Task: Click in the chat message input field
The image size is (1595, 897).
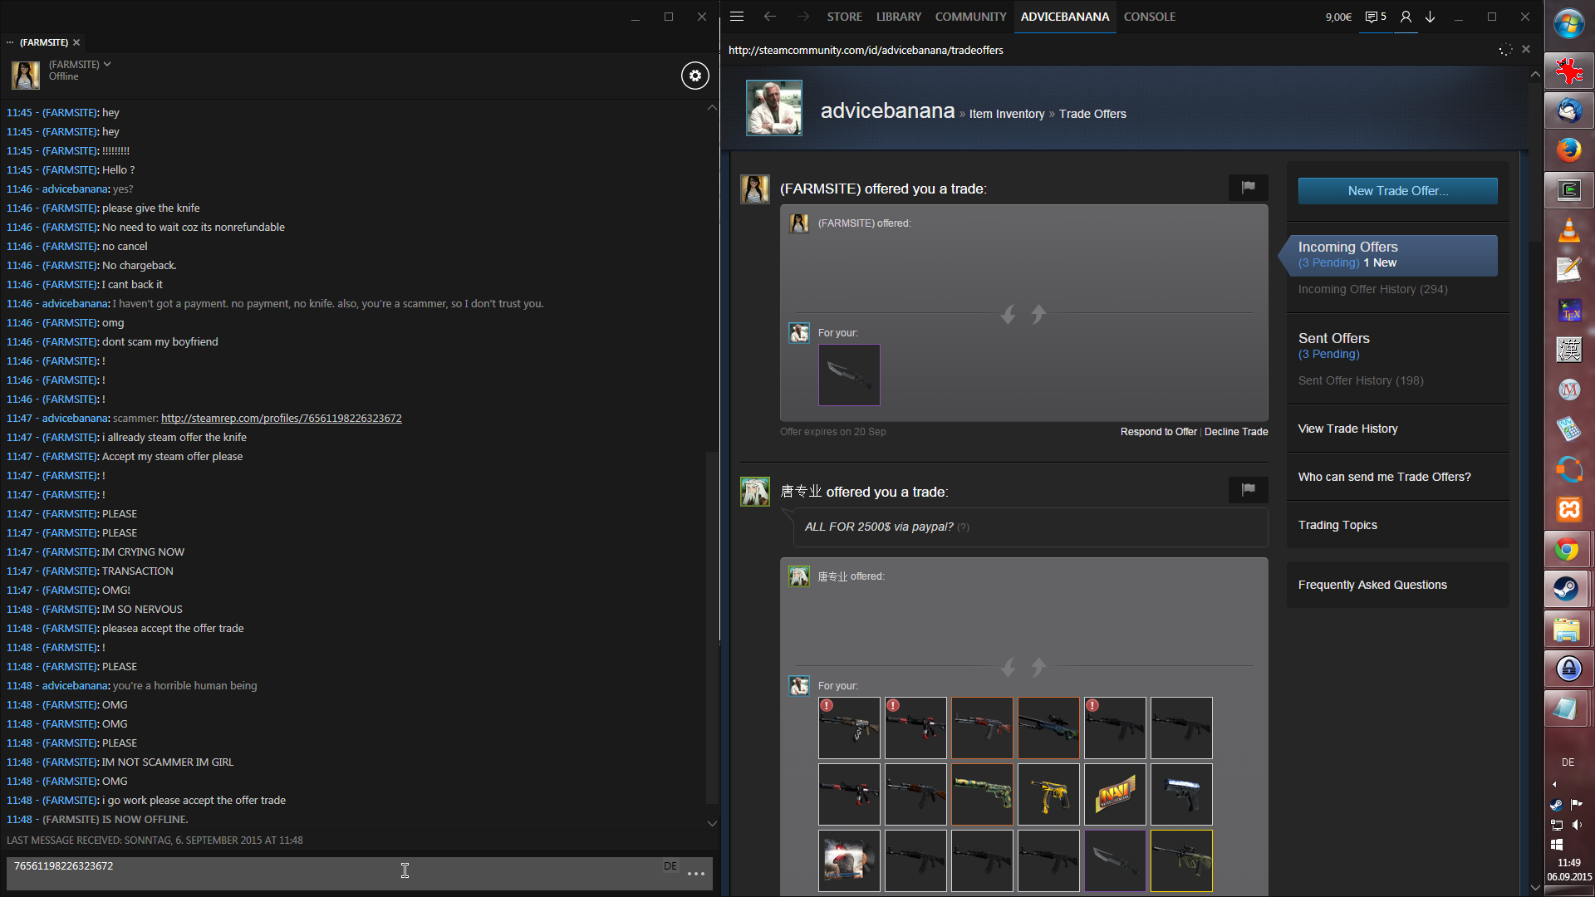Action: (x=332, y=874)
